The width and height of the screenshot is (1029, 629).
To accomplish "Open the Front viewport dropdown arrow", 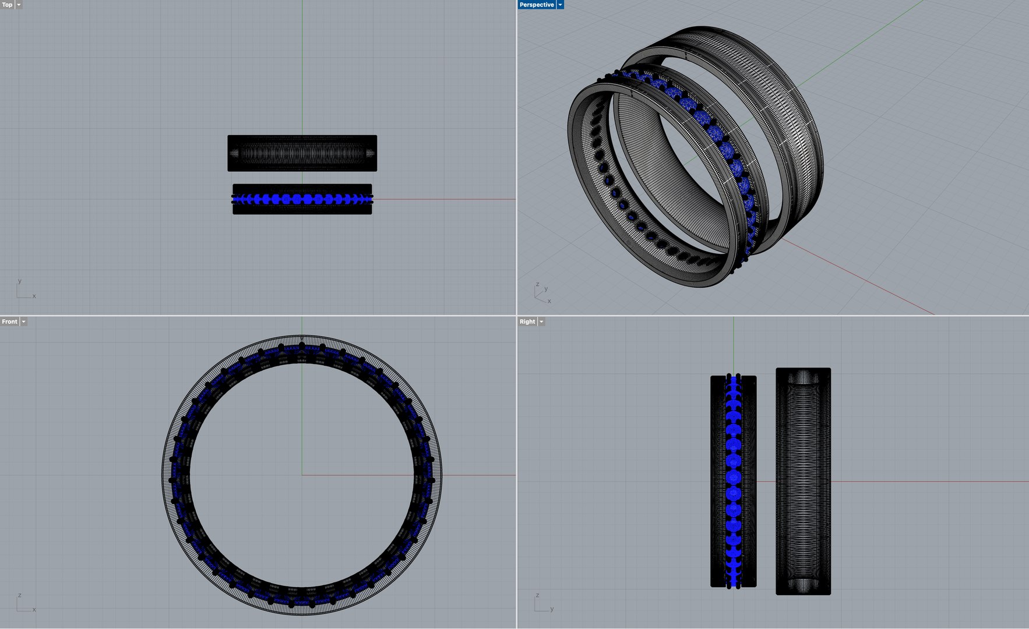I will click(24, 321).
